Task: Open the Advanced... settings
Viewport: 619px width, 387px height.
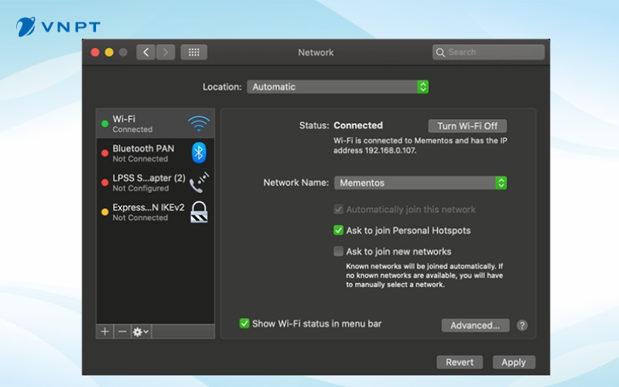Action: (x=475, y=325)
